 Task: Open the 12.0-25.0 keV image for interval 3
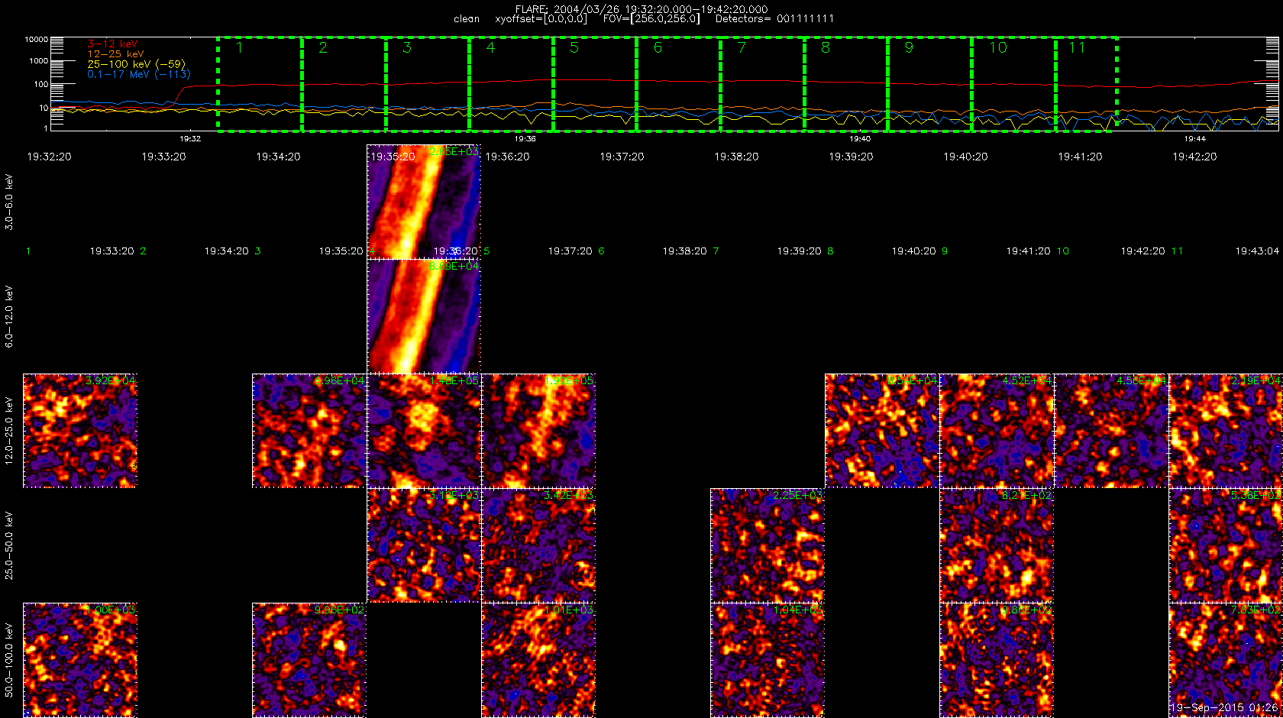[309, 431]
